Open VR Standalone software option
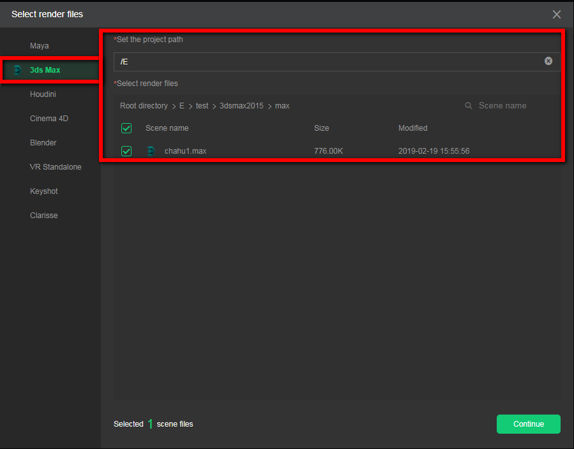Screen dimensions: 574x449 pyautogui.click(x=56, y=166)
